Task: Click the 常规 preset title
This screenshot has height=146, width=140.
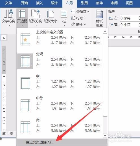Action: [x=40, y=54]
